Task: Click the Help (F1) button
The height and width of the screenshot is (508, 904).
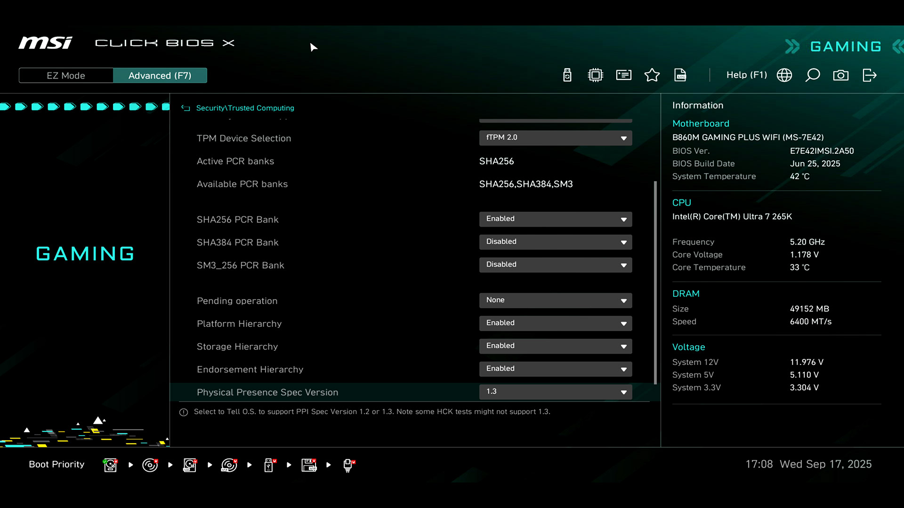Action: (746, 75)
